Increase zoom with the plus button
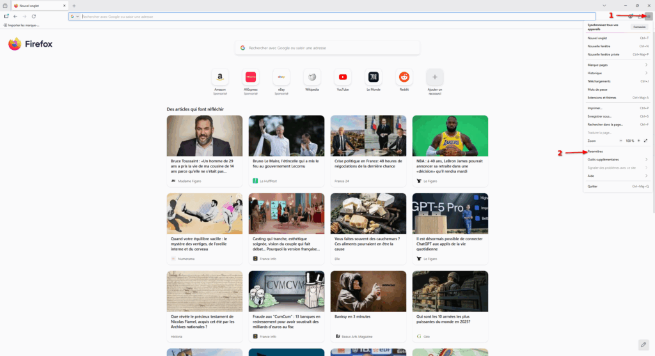Viewport: 655px width, 356px height. 638,140
